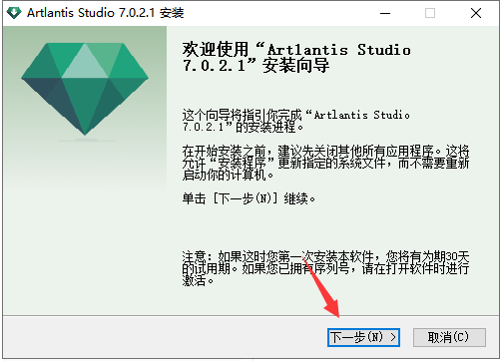
Task: Click the paragraph starting with 注意:如果这时您第一次安装
Action: pyautogui.click(x=325, y=268)
